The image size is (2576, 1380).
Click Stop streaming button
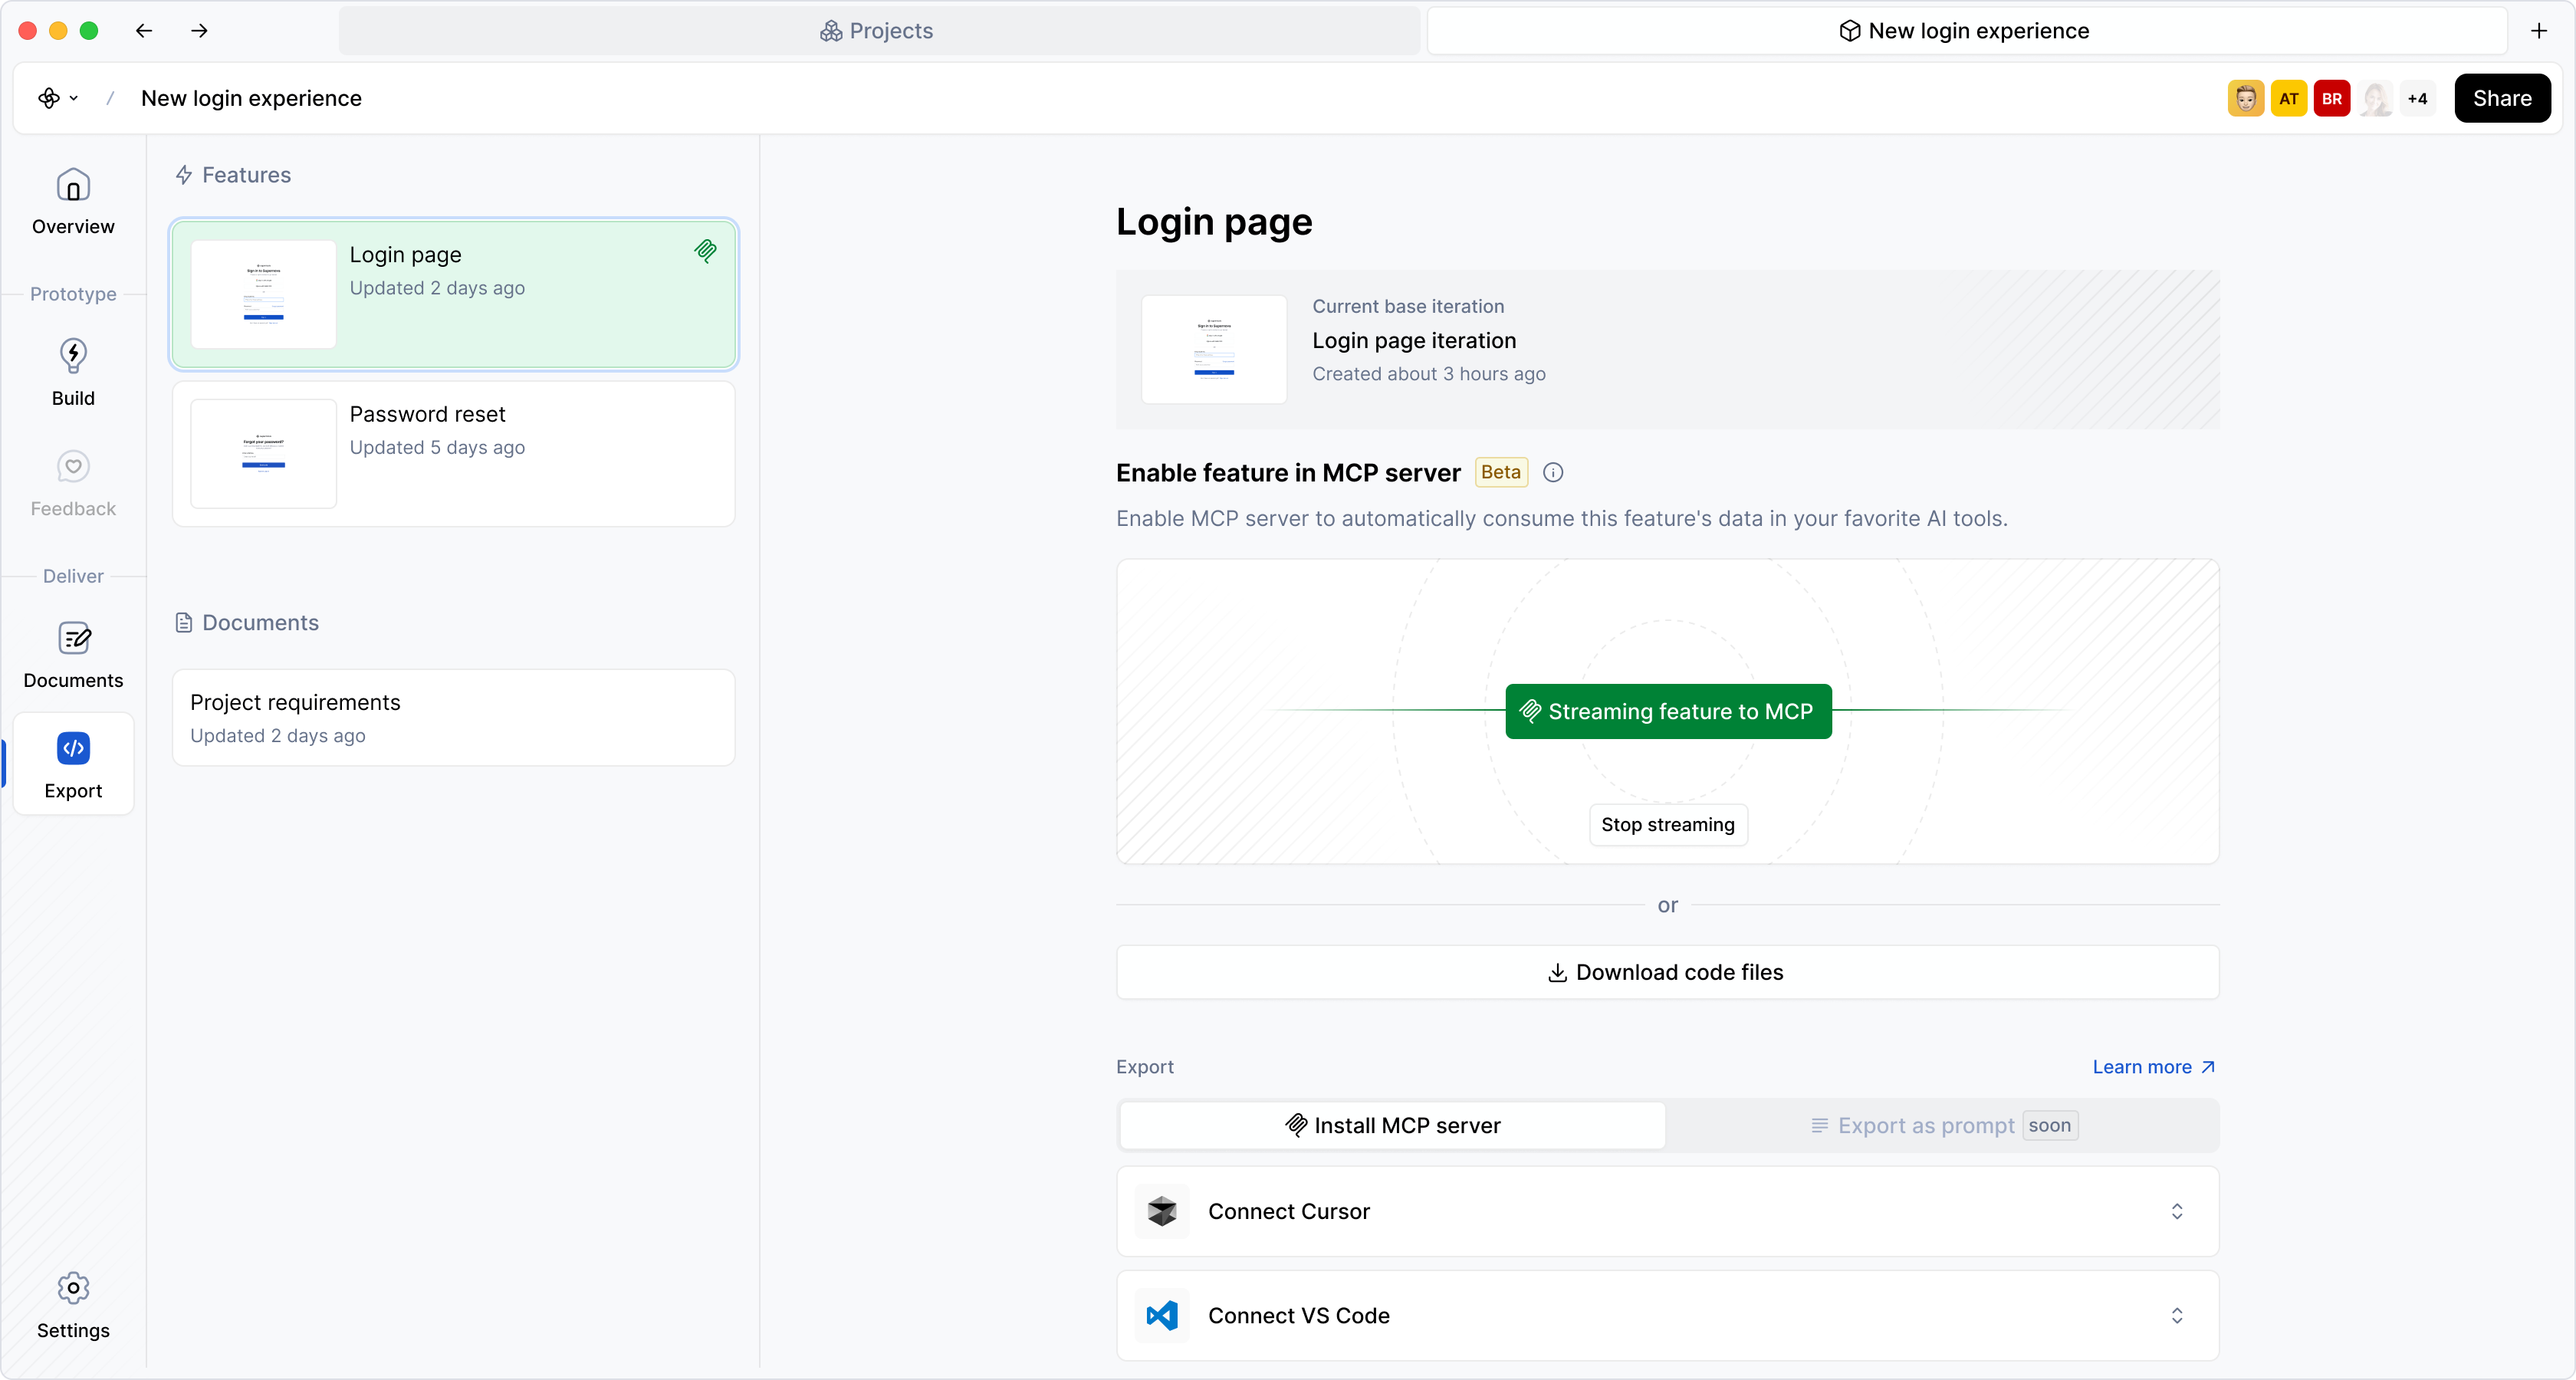[x=1667, y=825]
